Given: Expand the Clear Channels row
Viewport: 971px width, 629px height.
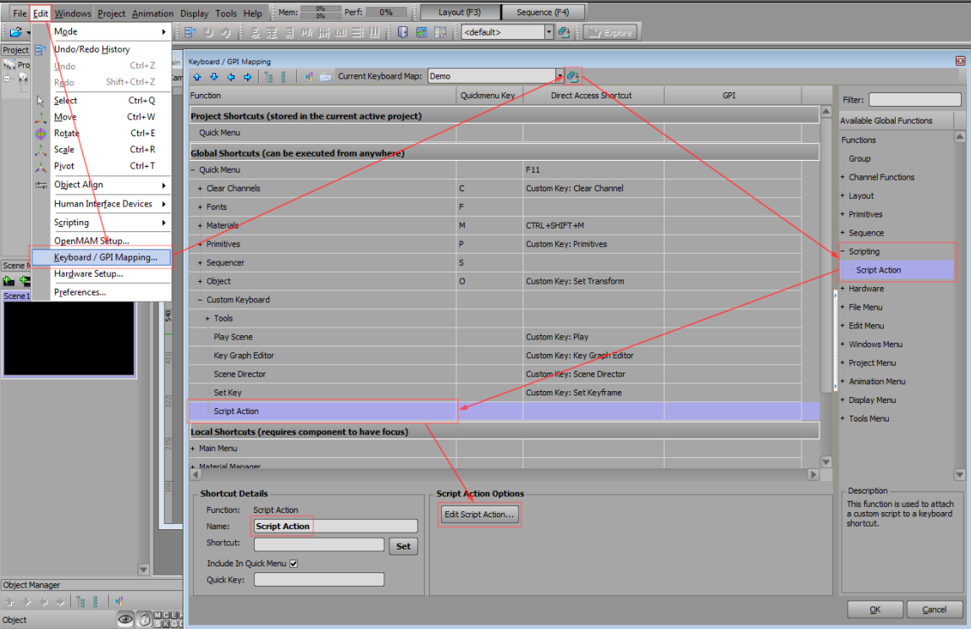Looking at the screenshot, I should tap(200, 189).
